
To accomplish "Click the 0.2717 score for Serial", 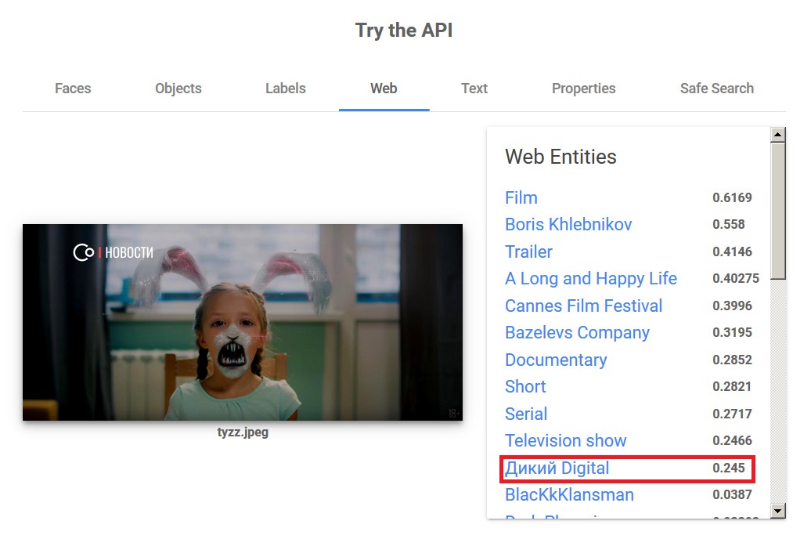I will tap(732, 414).
